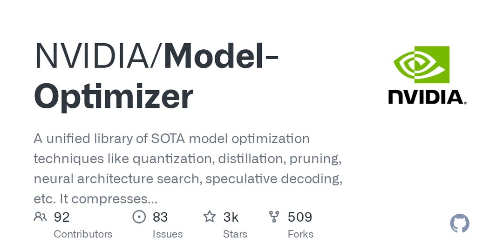Image resolution: width=503 pixels, height=251 pixels.
Task: Click the 509 forks count
Action: [x=300, y=217]
